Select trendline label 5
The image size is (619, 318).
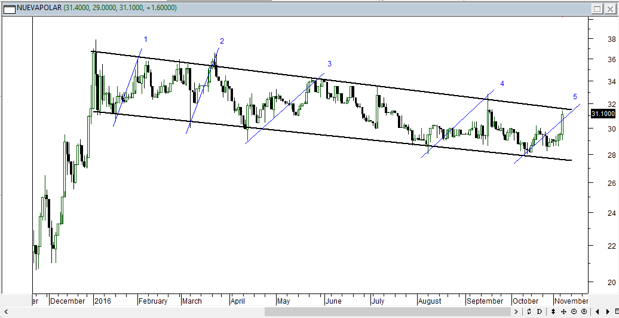tap(575, 96)
